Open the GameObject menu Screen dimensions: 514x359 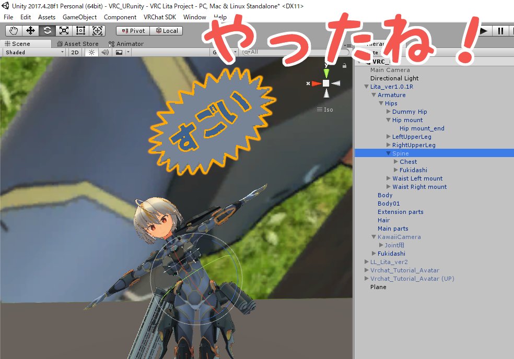[x=79, y=17]
